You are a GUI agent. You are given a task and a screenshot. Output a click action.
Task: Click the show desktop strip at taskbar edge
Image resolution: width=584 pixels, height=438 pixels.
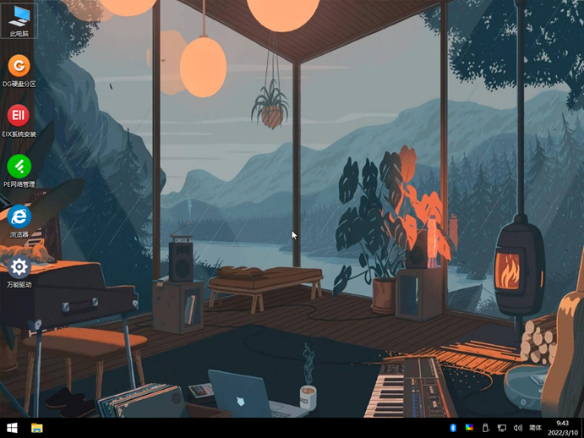[582, 428]
